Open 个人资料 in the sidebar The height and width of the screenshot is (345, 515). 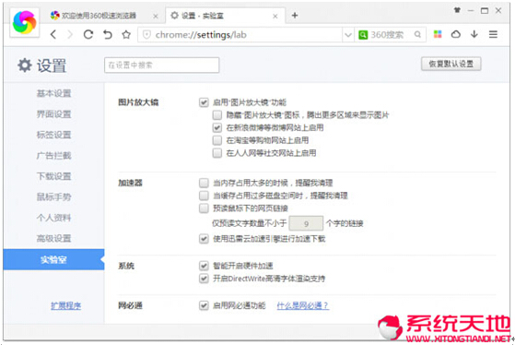coord(53,218)
